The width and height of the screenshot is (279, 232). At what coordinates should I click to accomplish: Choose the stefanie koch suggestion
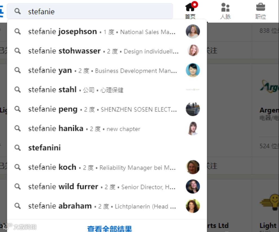point(107,167)
